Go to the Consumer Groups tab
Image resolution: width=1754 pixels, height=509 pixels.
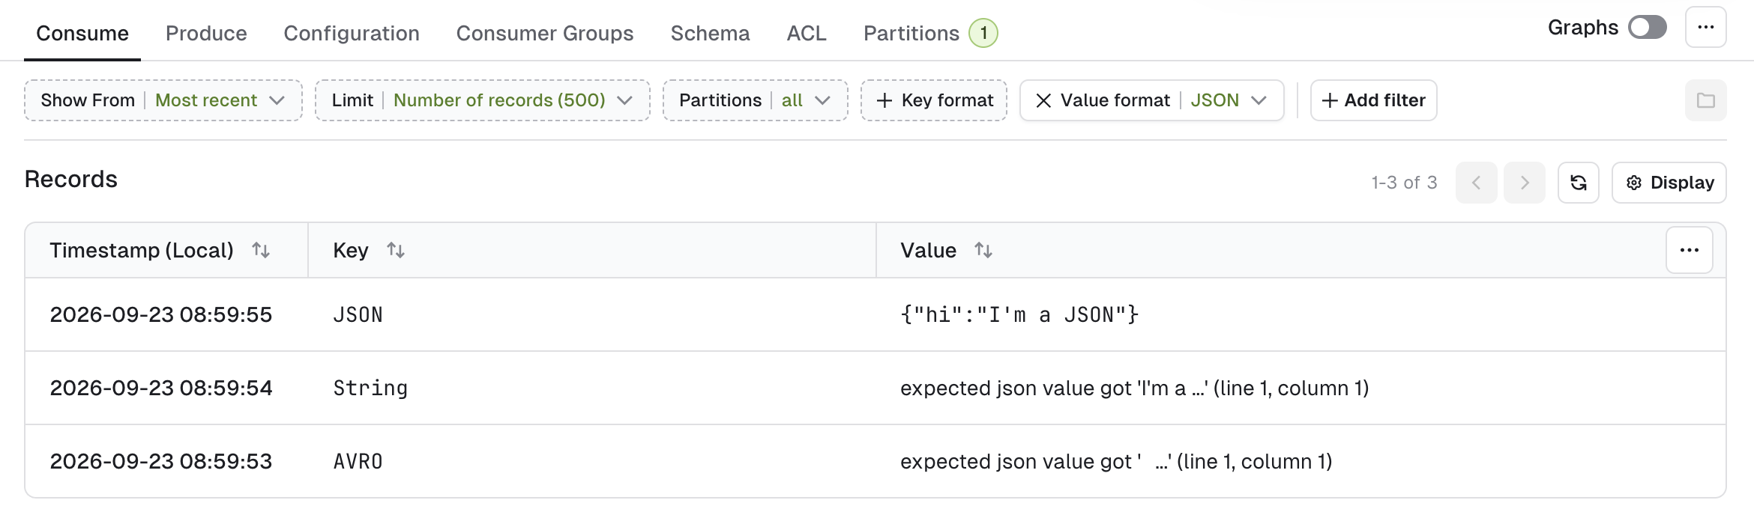(545, 34)
